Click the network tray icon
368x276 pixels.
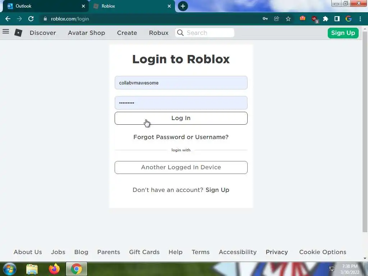332,269
